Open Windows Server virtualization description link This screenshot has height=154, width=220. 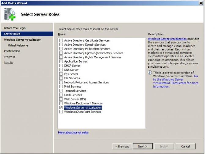click(x=167, y=39)
